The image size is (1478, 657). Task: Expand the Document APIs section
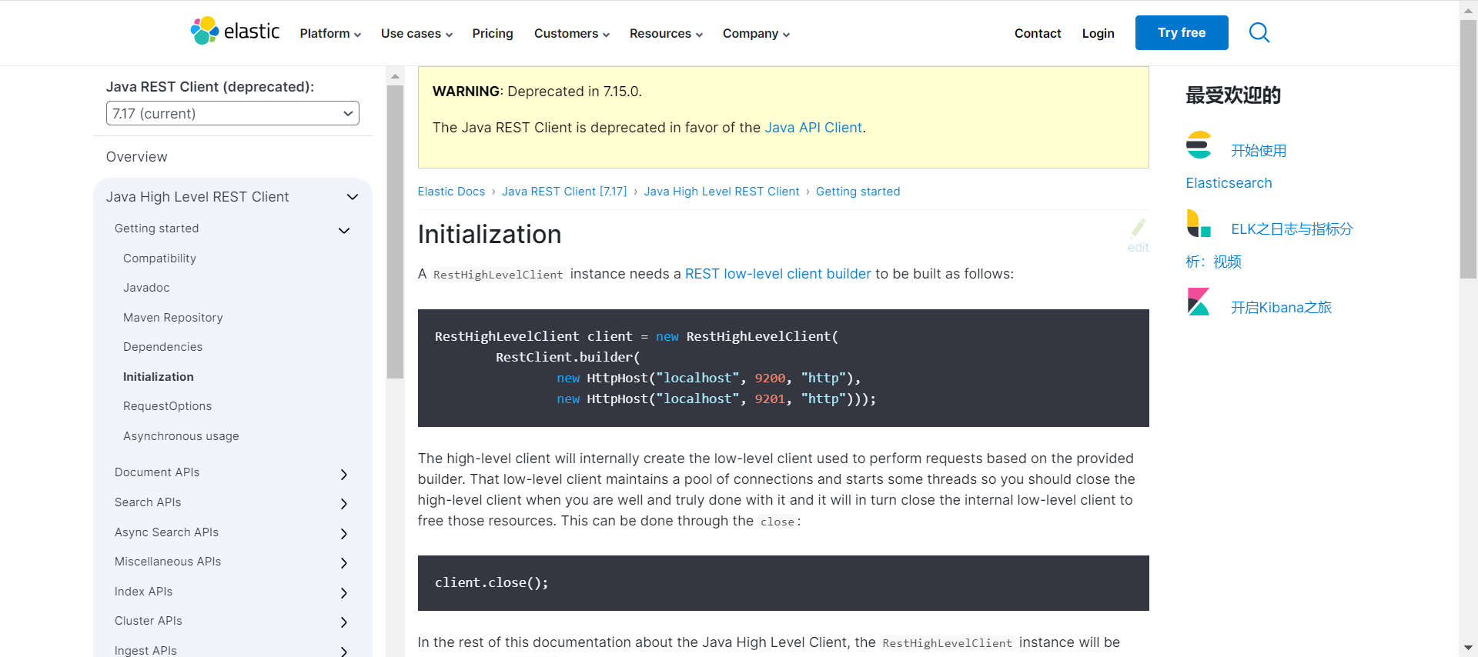tap(344, 475)
